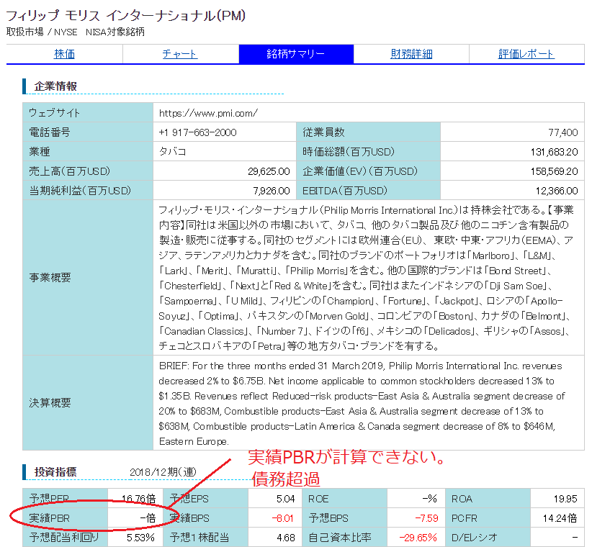
Task: Select the 時価総額 value 131,683.20
Action: click(554, 152)
